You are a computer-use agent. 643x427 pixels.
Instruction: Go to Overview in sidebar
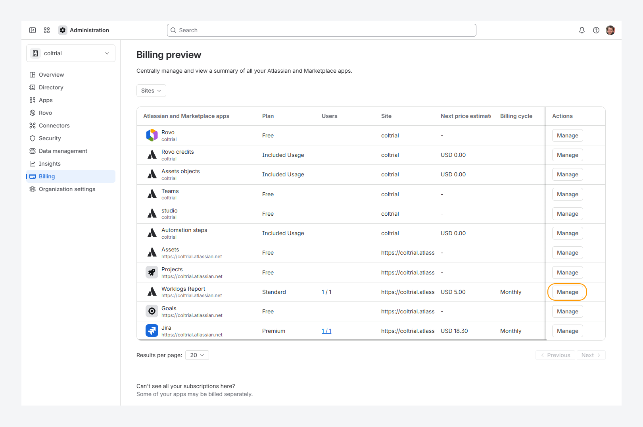click(x=71, y=75)
